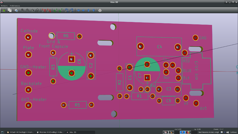Move the view left with the arrow
The image size is (238, 134).
point(78,10)
